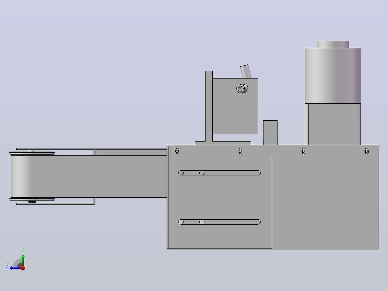Select the angled pipe atop the square box

click(x=246, y=72)
